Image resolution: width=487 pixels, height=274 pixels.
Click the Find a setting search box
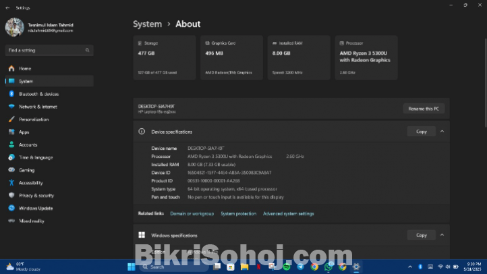[49, 50]
